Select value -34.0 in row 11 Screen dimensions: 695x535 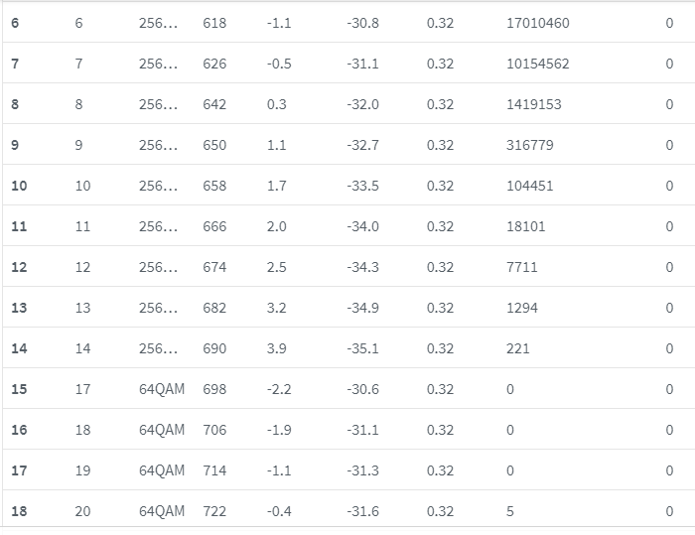[362, 226]
